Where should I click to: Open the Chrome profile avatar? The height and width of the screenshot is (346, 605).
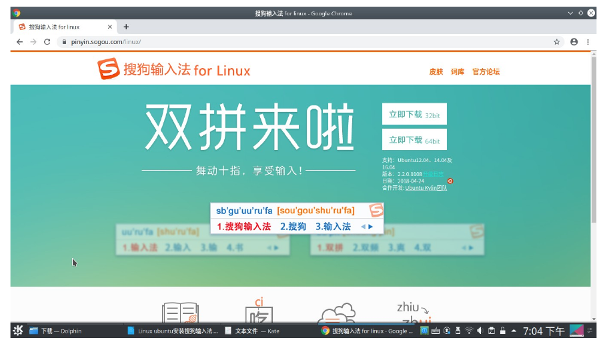tap(574, 41)
